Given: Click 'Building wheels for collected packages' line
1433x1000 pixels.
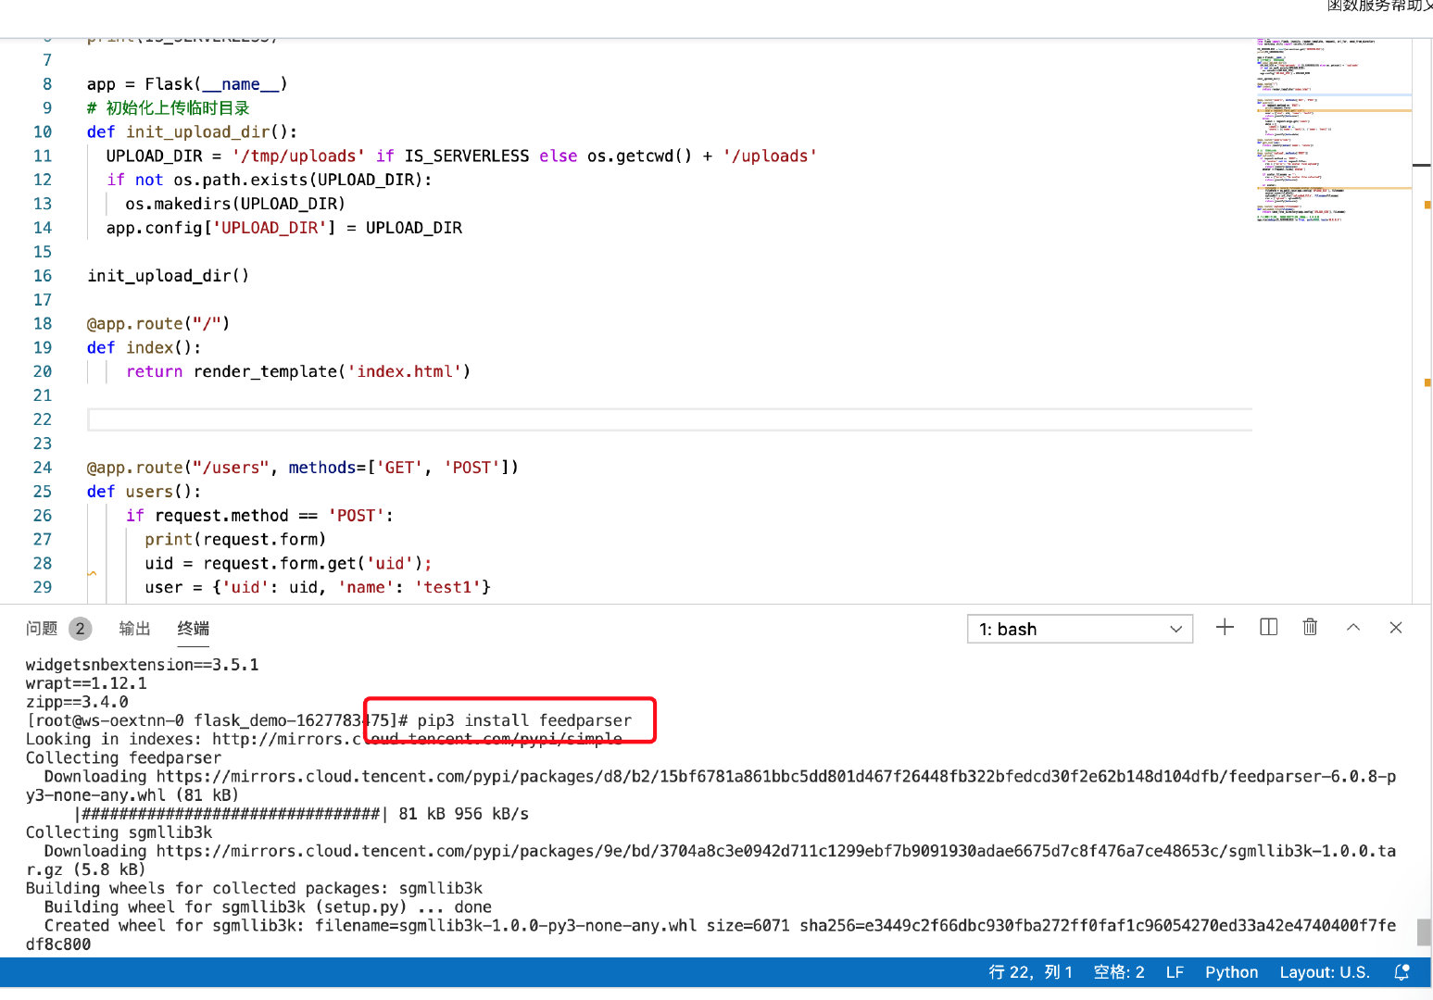Looking at the screenshot, I should click(254, 888).
